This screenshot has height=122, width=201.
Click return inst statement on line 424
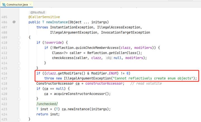[48, 114]
